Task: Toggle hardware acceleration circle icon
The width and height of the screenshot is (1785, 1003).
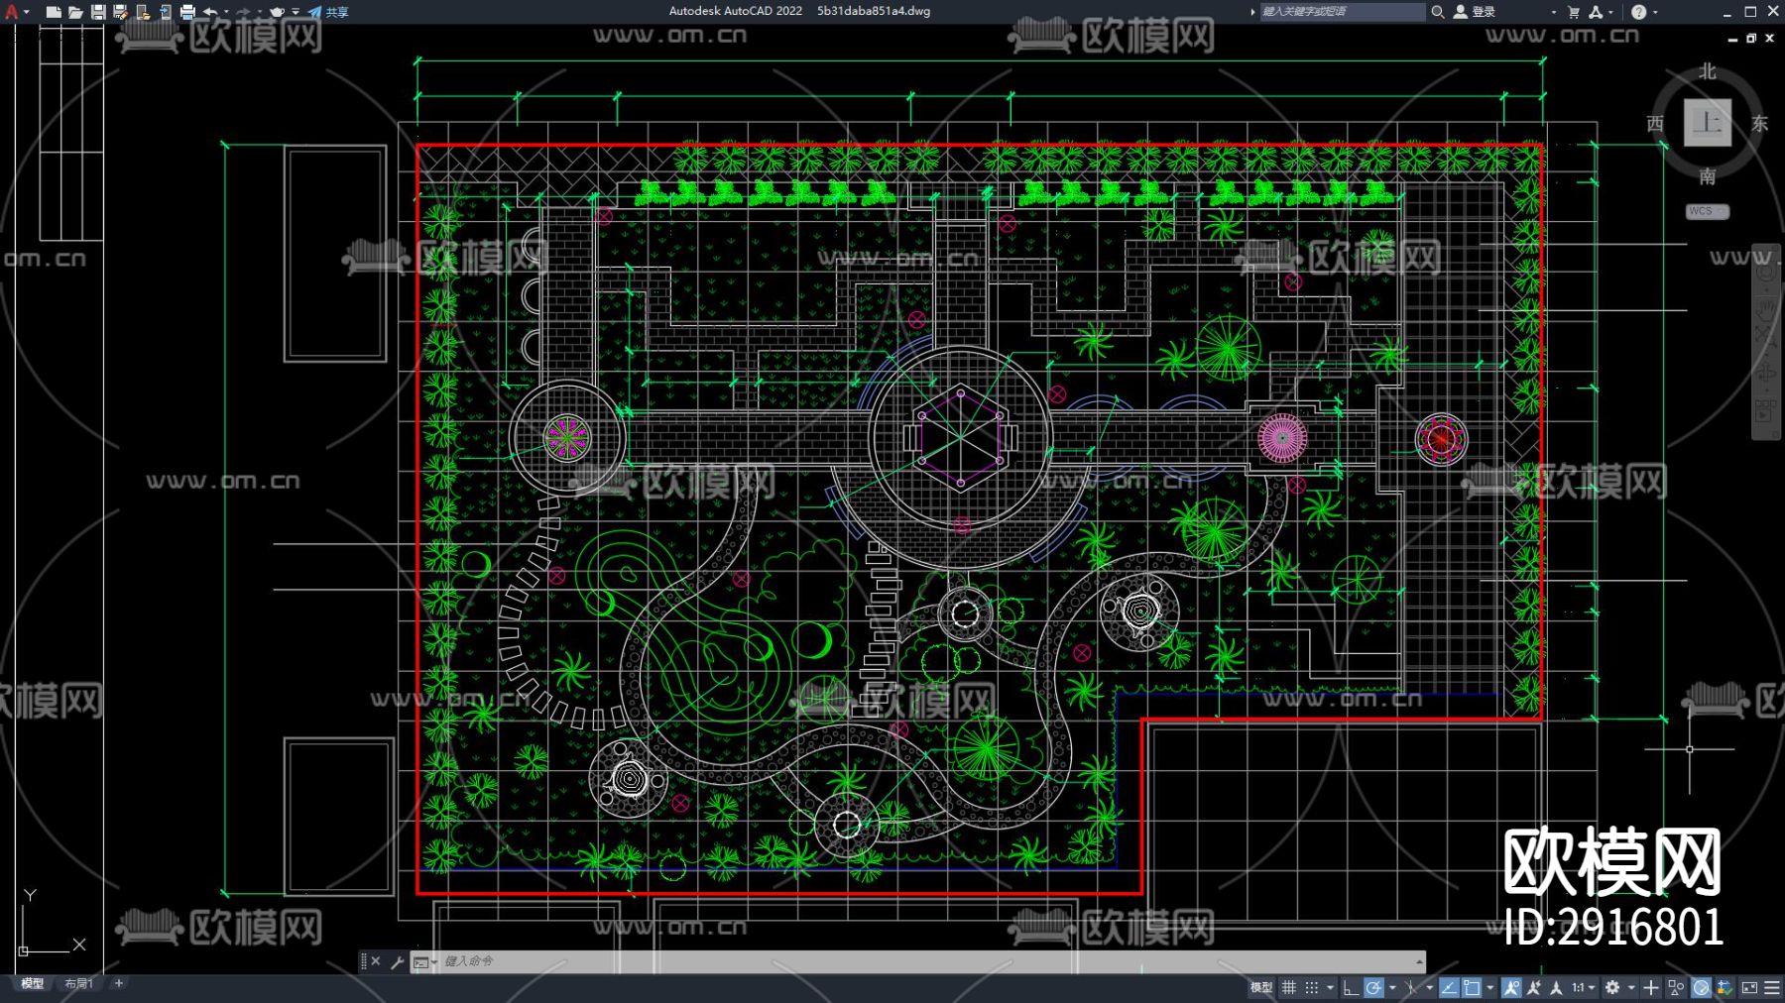Action: tap(1701, 987)
